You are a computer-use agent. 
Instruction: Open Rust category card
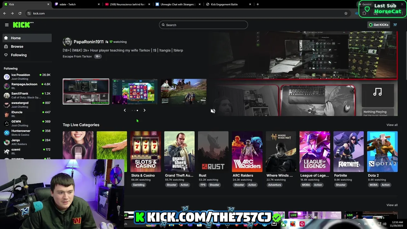click(213, 151)
